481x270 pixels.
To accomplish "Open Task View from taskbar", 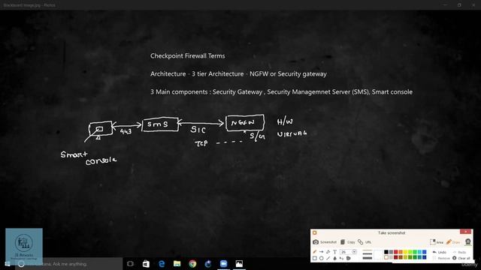I will tap(130, 264).
